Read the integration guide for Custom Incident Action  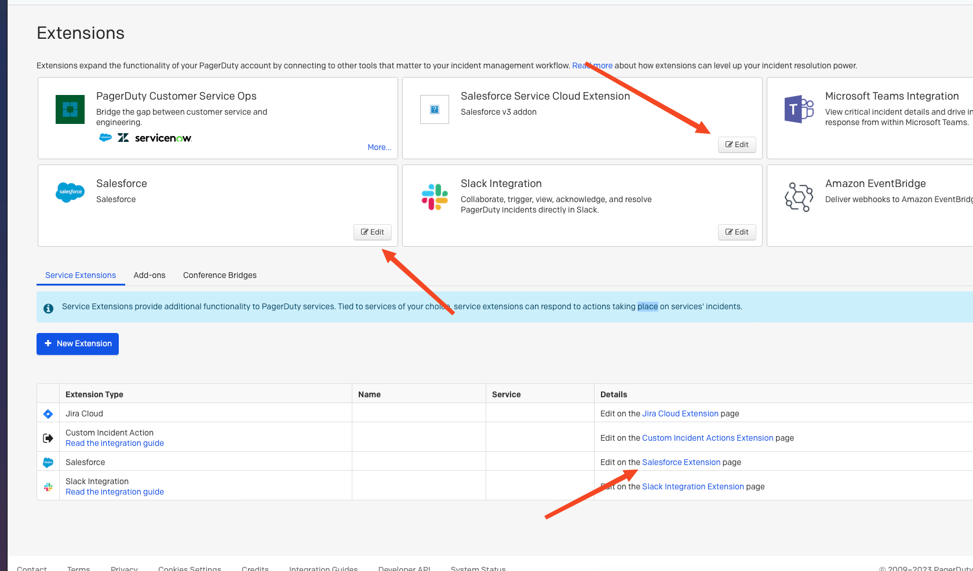coord(115,443)
